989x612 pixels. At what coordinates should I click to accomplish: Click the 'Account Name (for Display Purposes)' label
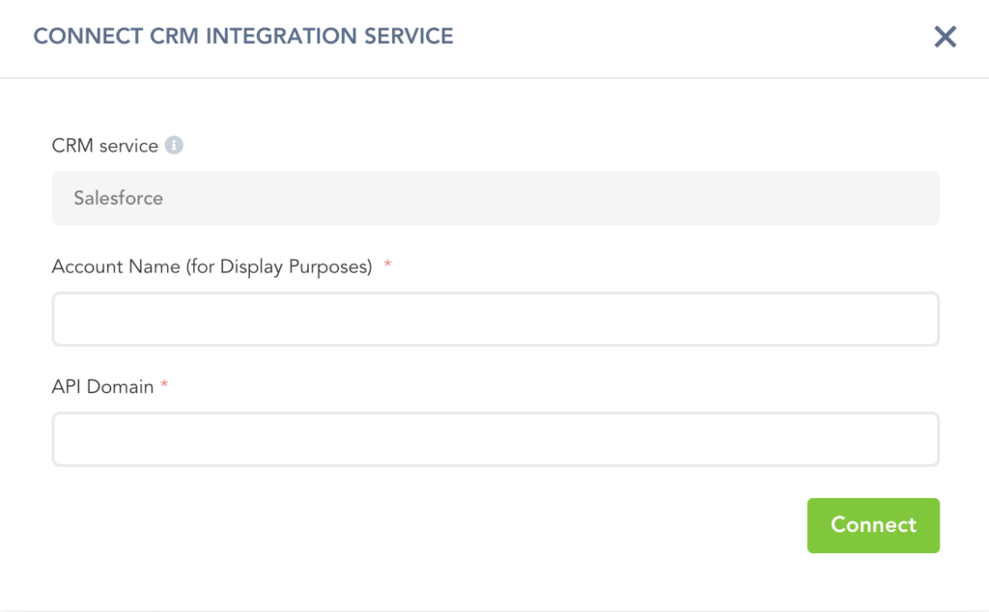pos(212,266)
